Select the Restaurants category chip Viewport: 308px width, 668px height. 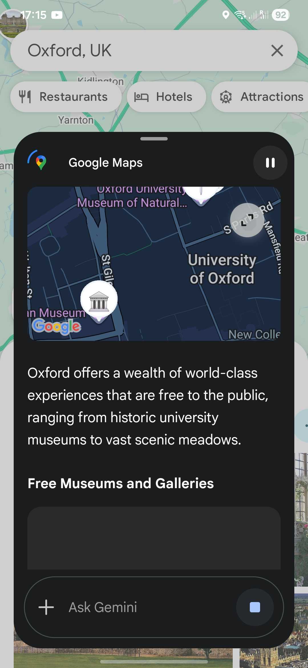[x=66, y=97]
